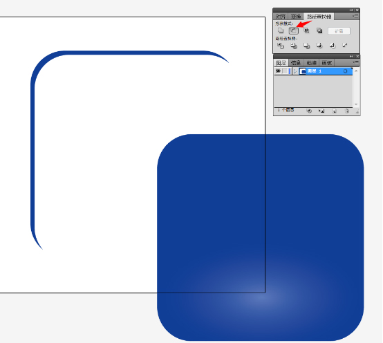Open the Pathfinder panel flyout menu
The image size is (383, 343).
(355, 16)
